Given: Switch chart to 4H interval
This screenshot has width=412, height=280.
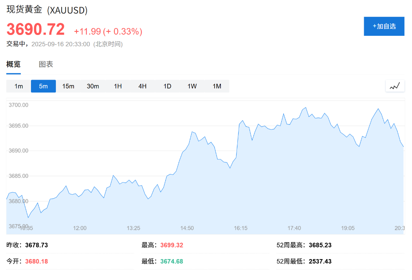Looking at the screenshot, I should (142, 86).
